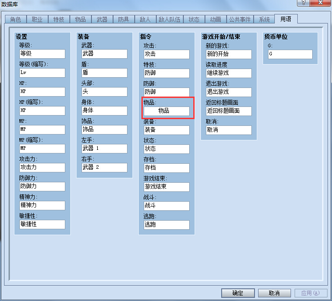Viewport: 332px width, 301px height.
Task: Edit the 武器 equipment term field
Action: (x=105, y=54)
